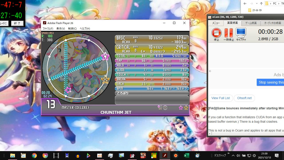Click the small pink star near the ring bottom
Screen dimensions: 284x160
pyautogui.click(x=68, y=90)
